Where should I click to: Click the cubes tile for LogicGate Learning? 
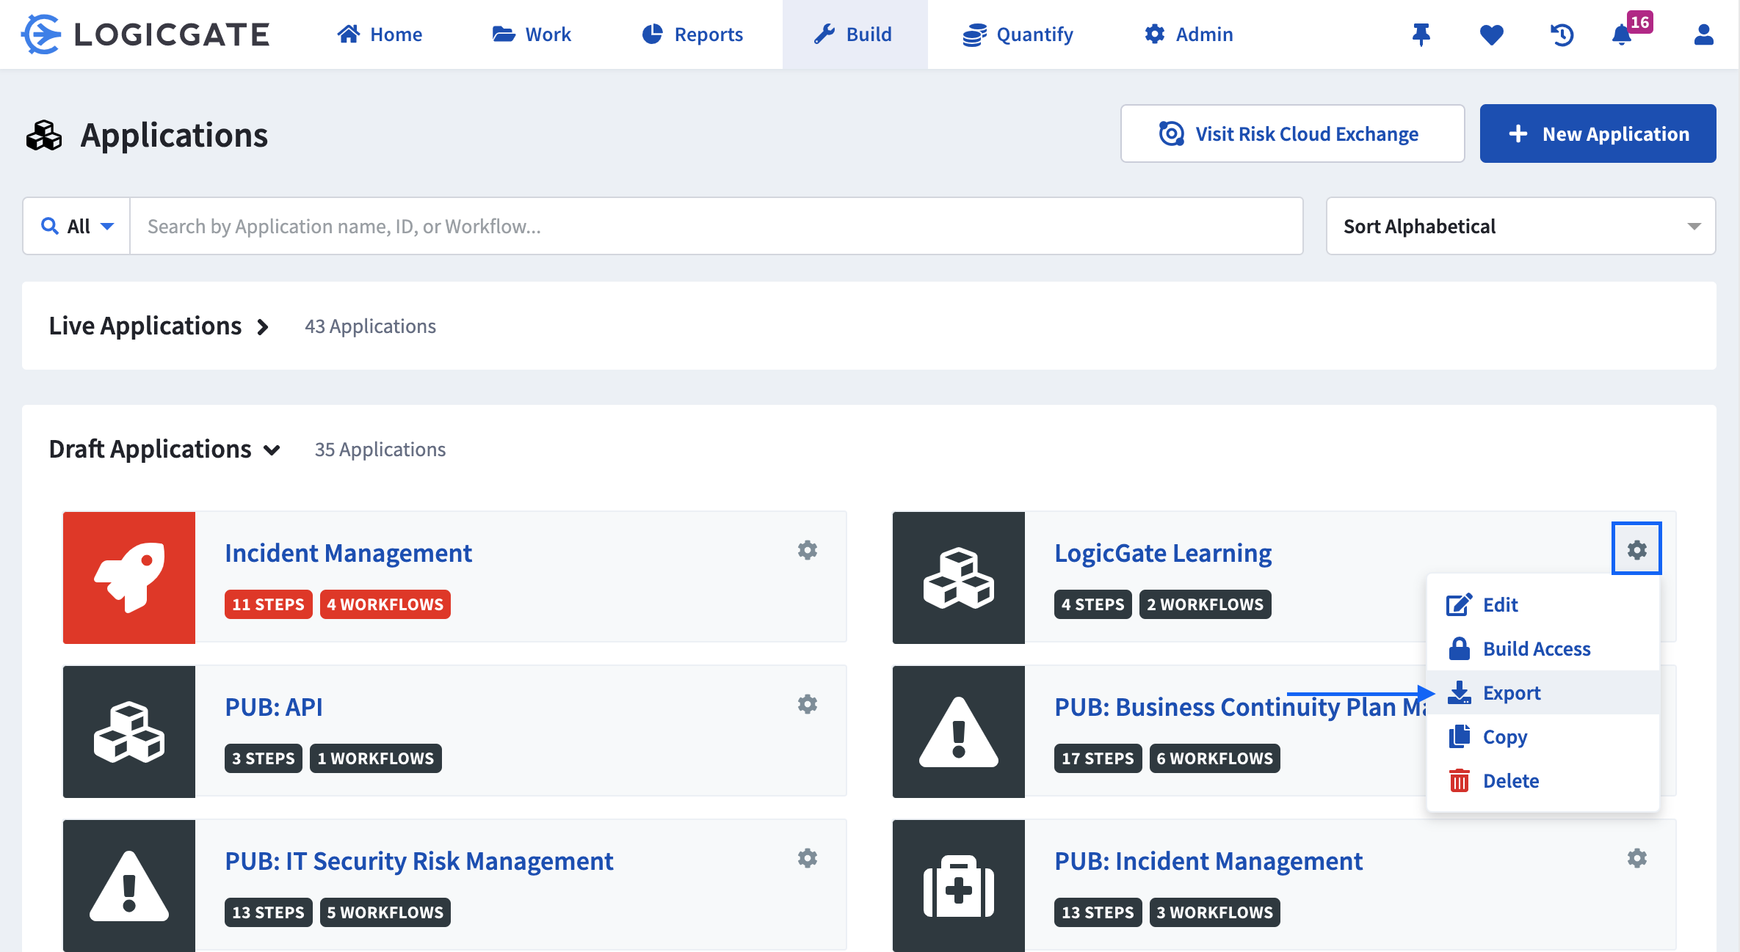pyautogui.click(x=959, y=578)
